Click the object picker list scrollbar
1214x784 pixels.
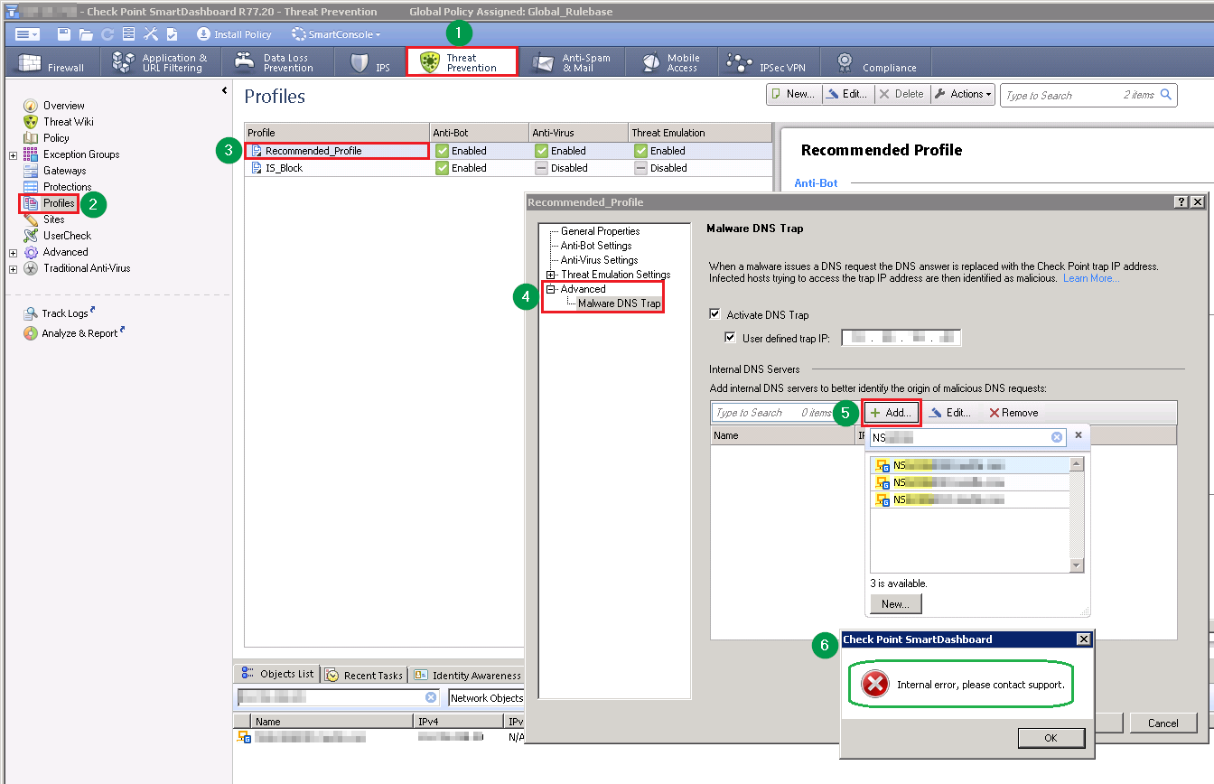coord(1077,515)
